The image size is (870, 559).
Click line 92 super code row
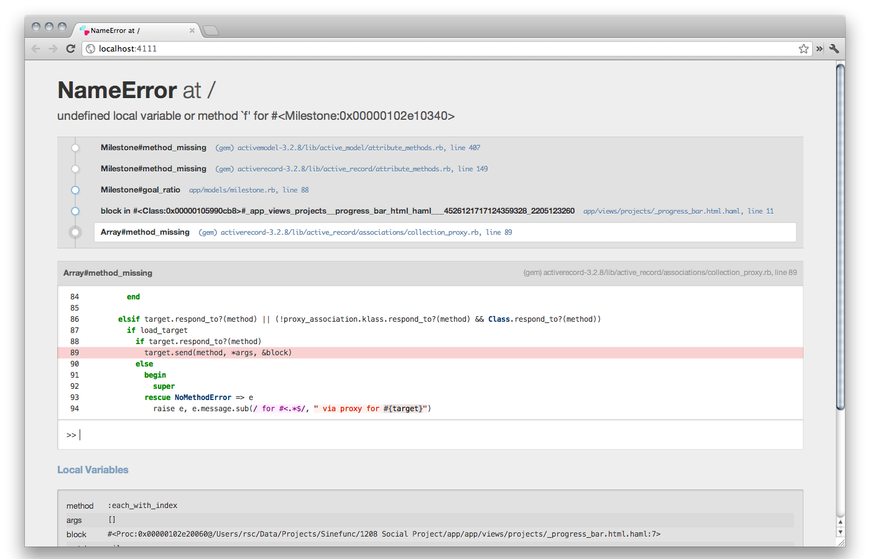430,386
